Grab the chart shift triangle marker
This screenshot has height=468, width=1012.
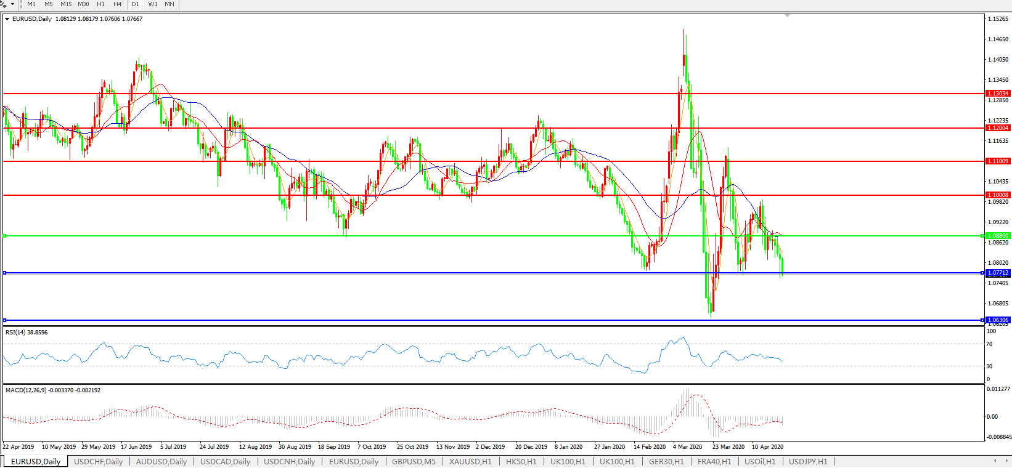(787, 15)
